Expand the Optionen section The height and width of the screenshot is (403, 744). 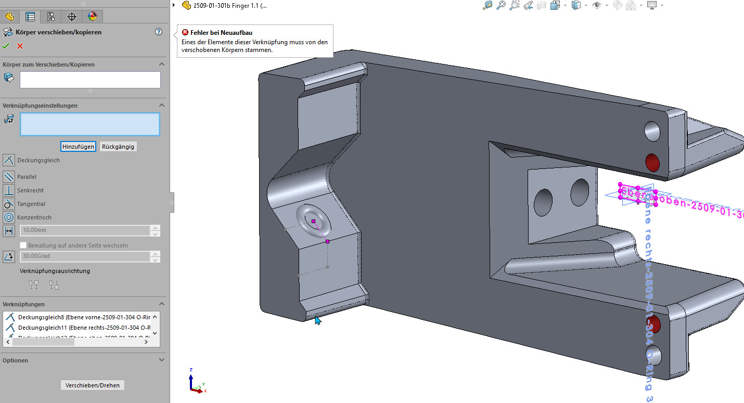coord(161,360)
